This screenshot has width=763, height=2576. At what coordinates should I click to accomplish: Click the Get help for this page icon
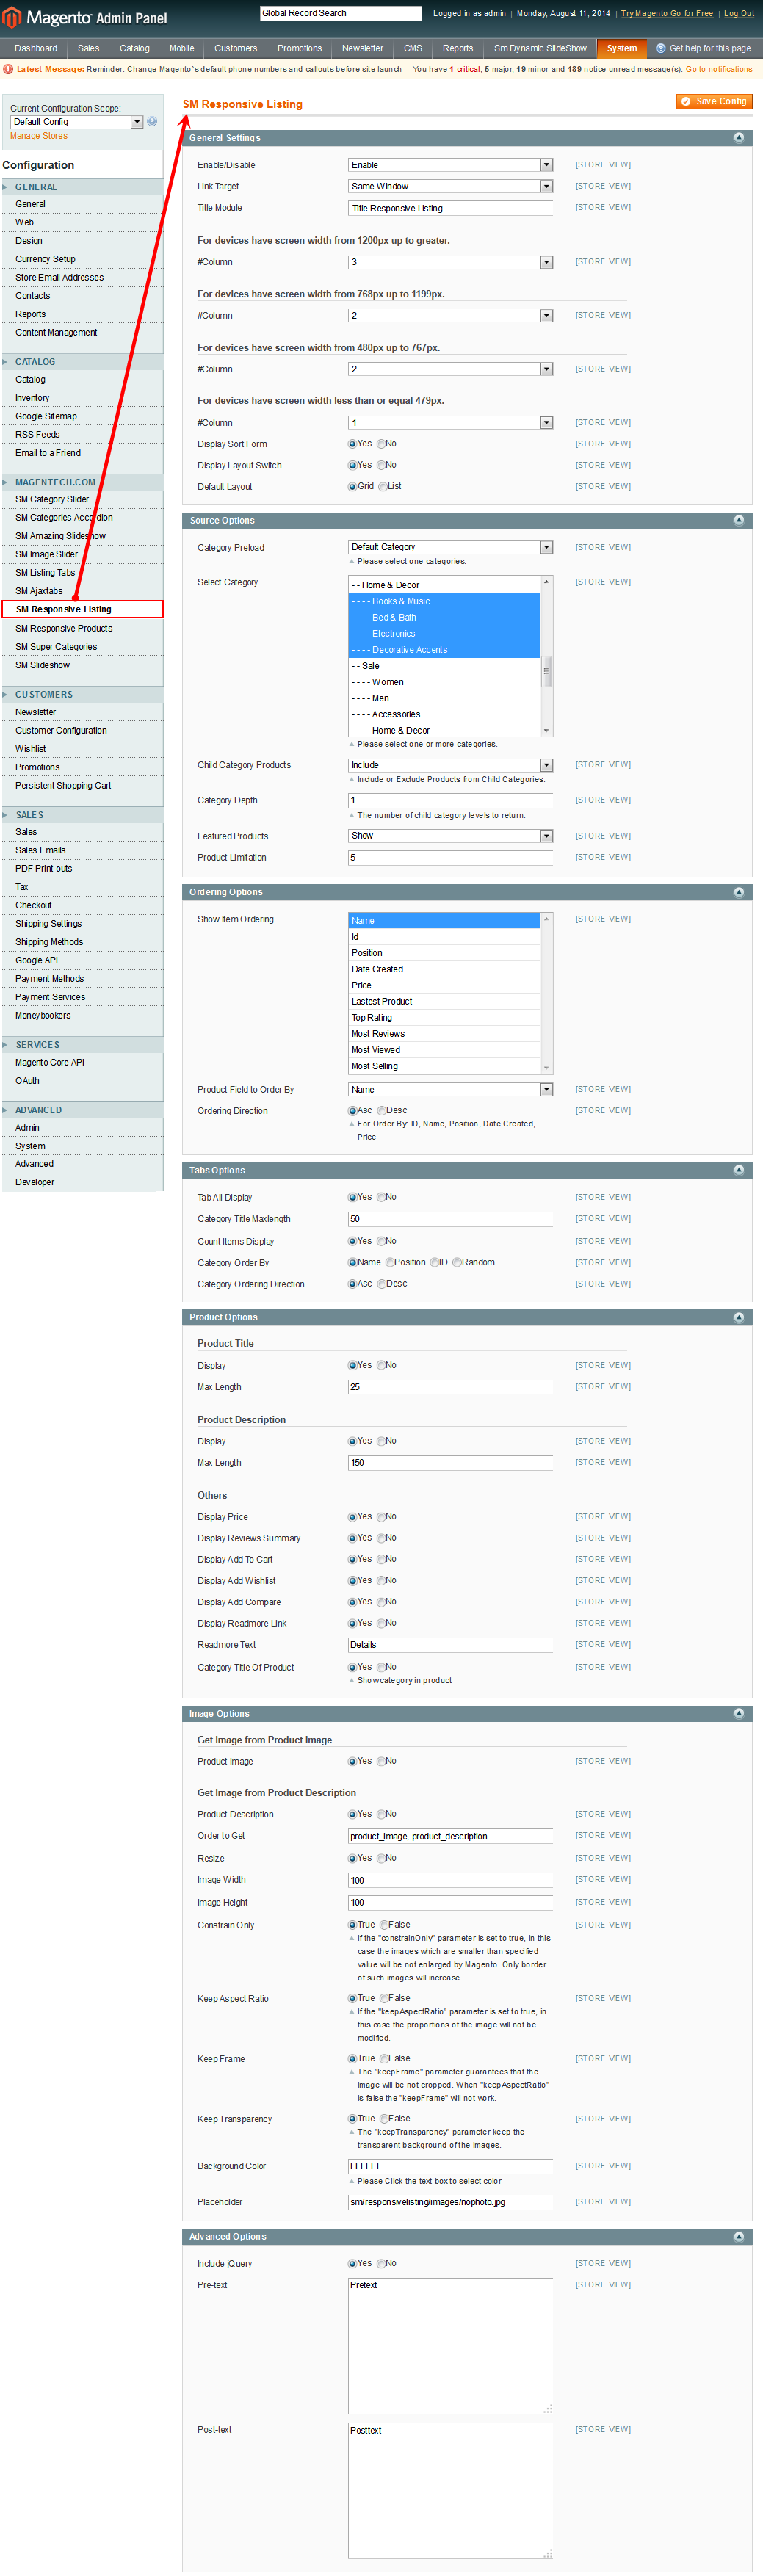click(x=660, y=48)
